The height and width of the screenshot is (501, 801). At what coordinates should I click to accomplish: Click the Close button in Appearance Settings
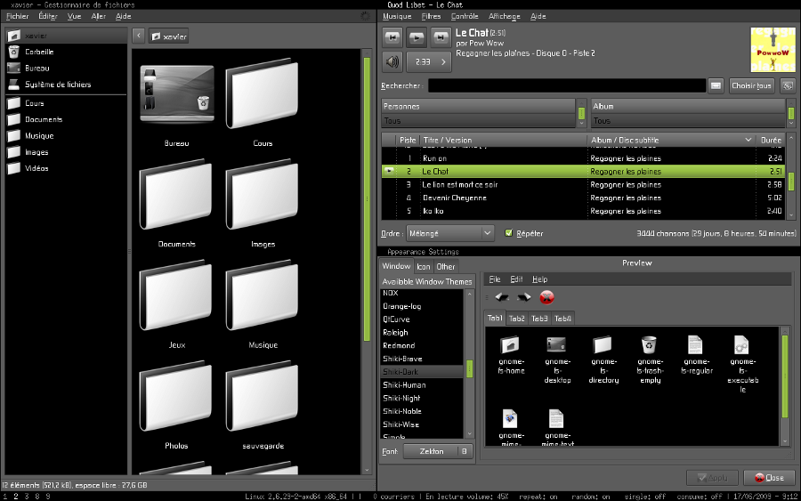coord(769,478)
